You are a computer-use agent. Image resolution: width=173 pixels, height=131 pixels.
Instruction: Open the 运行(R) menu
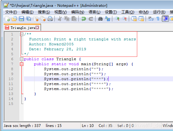159,12
